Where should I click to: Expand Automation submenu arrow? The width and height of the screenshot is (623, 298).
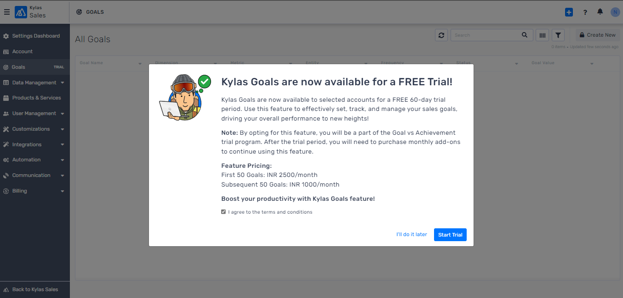63,160
